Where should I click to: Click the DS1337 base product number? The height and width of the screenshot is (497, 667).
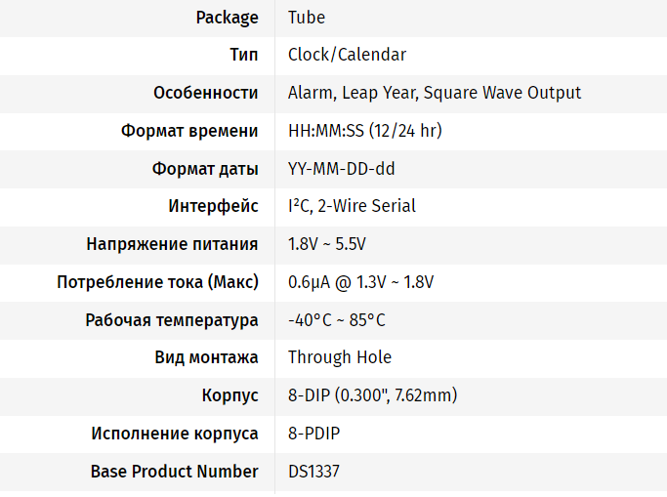tap(313, 472)
